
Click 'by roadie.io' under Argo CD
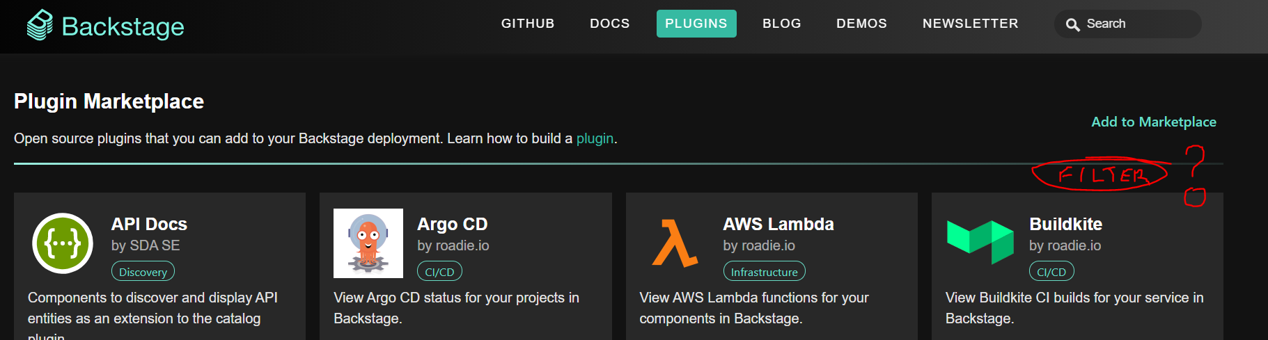pyautogui.click(x=453, y=245)
